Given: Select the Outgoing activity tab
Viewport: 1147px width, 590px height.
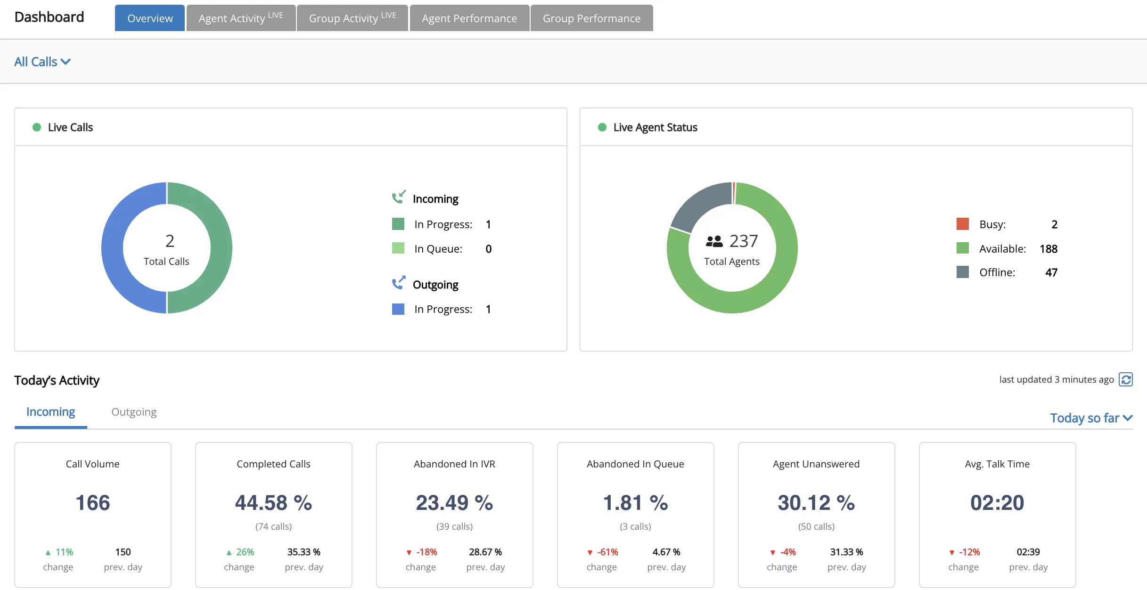Looking at the screenshot, I should pyautogui.click(x=134, y=412).
